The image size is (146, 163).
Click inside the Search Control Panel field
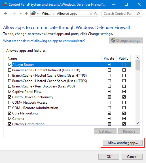tap(119, 14)
